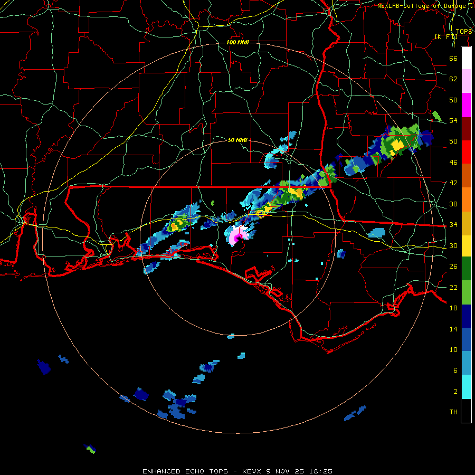Image resolution: width=475 pixels, height=475 pixels.
Task: Click the dark green legend swatch
Action: 466,269
